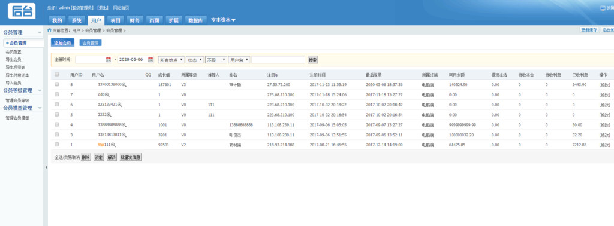This screenshot has width=614, height=226.
Task: Focus the search keyword text box
Action: [x=278, y=60]
